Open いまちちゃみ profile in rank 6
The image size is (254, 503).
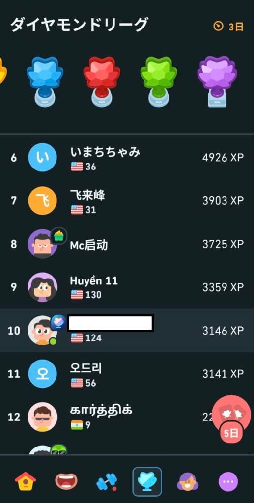coord(127,158)
